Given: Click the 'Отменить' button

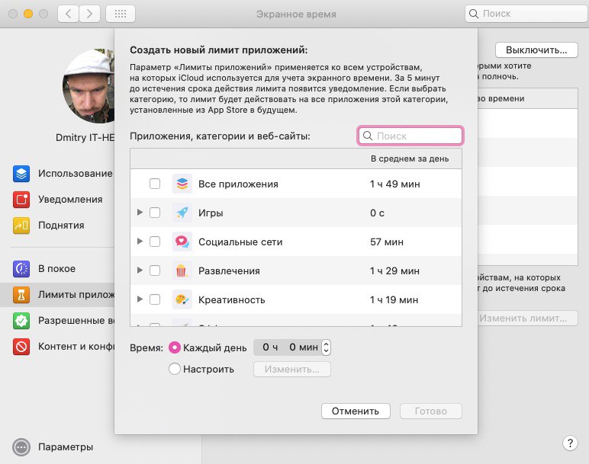Looking at the screenshot, I should (356, 411).
